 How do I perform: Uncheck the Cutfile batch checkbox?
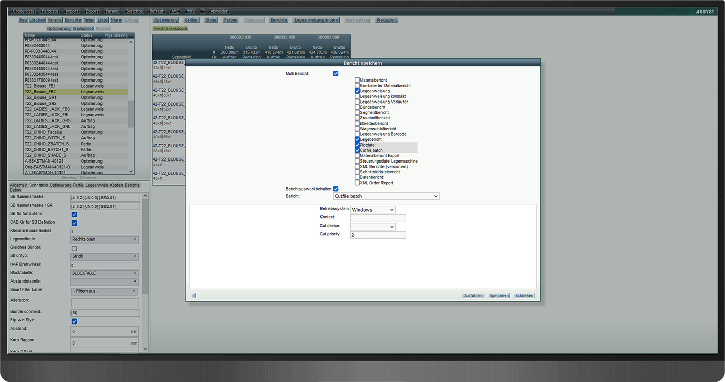(357, 150)
